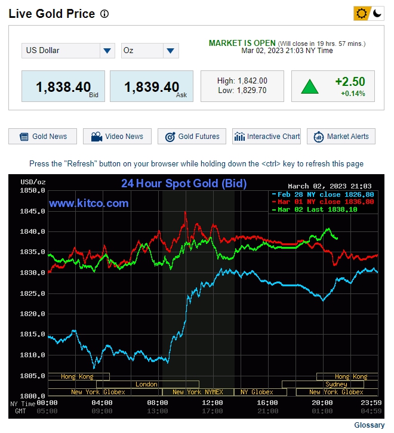The width and height of the screenshot is (394, 433).
Task: Click the bar chart icon on Interactive Chart
Action: coord(239,137)
